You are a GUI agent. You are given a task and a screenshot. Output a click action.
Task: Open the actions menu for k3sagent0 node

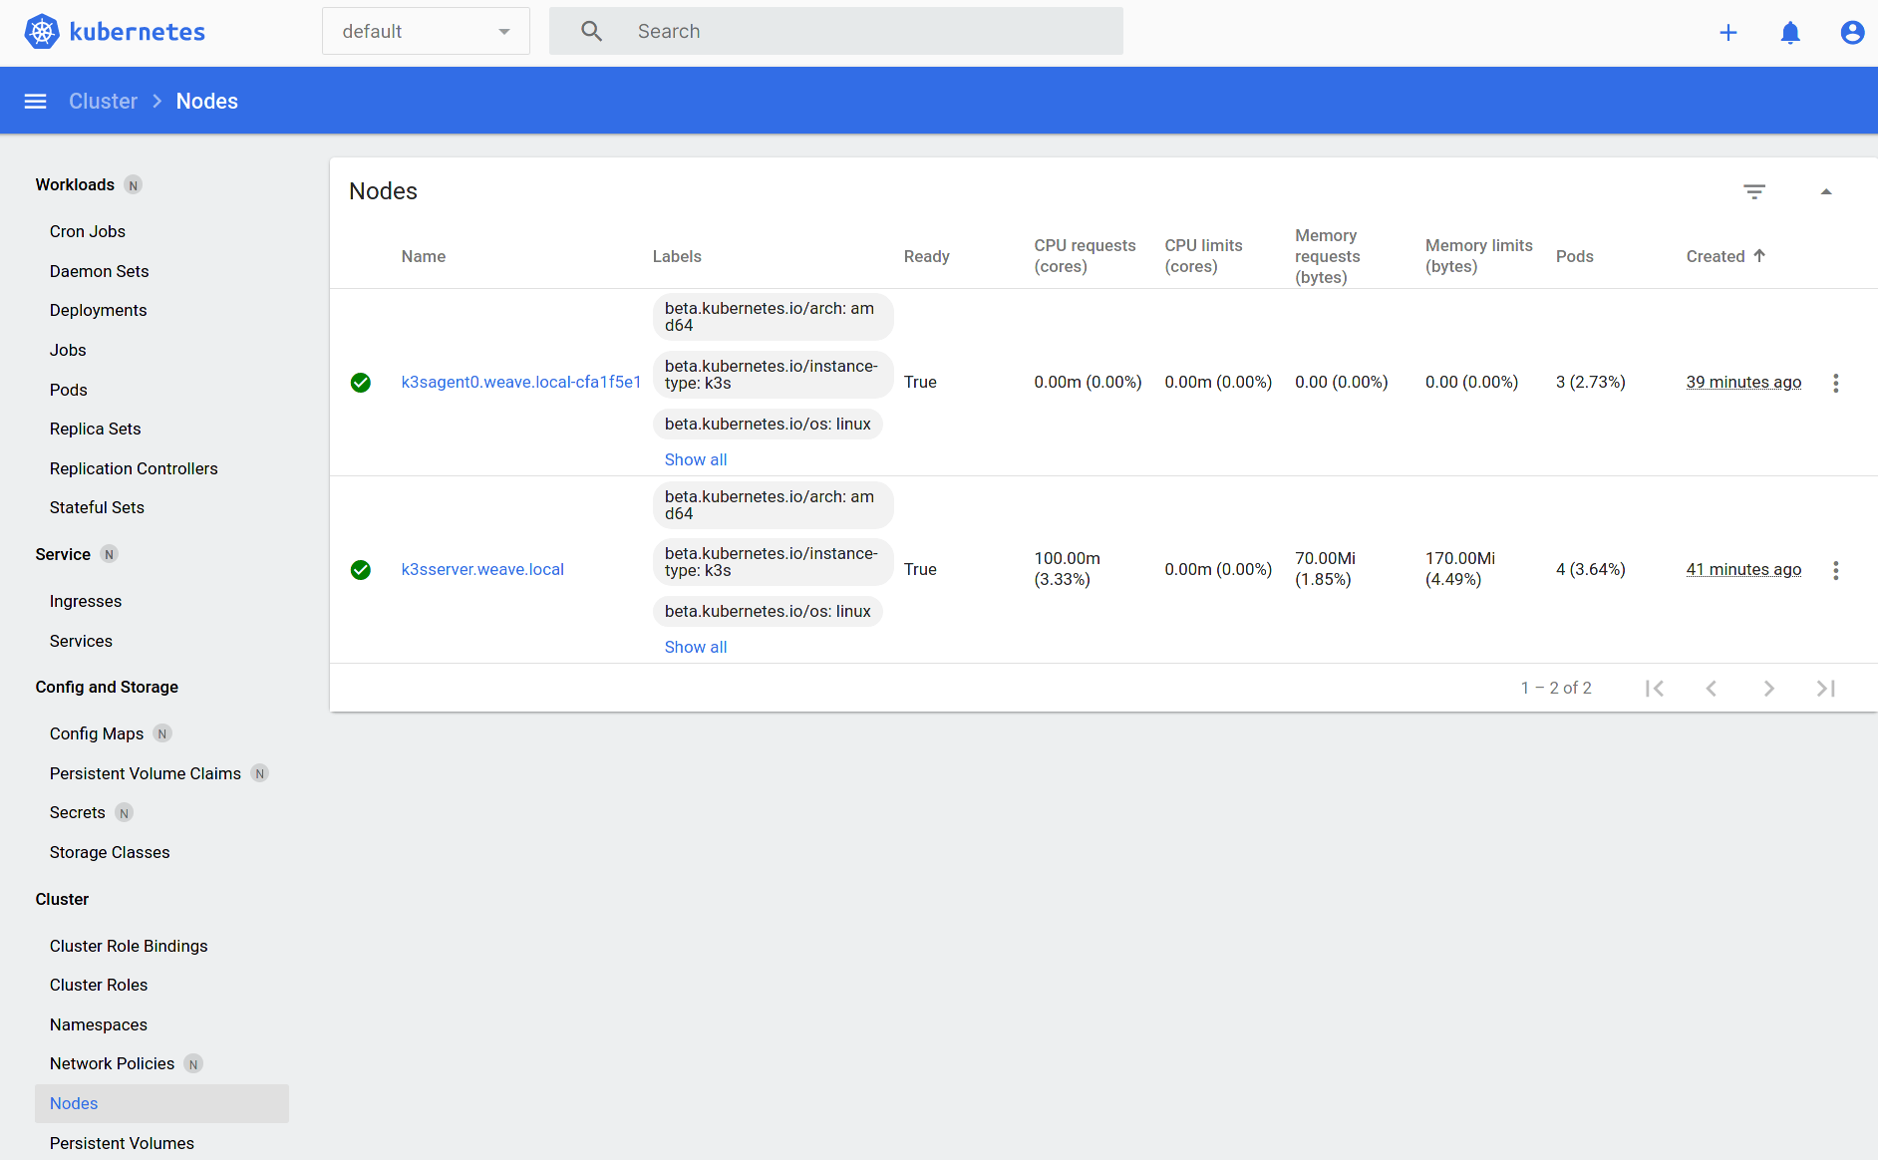pyautogui.click(x=1836, y=383)
